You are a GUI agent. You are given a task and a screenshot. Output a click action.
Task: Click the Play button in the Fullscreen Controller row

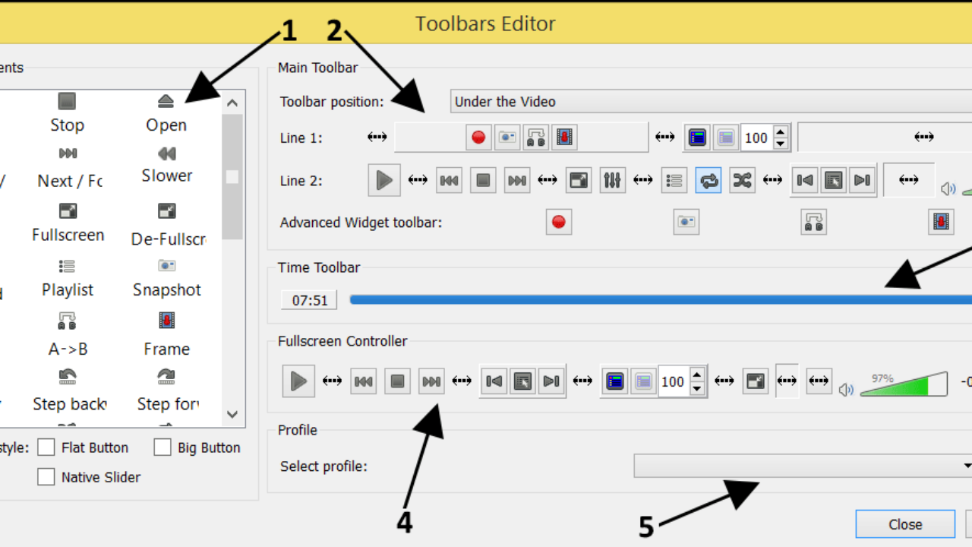click(298, 381)
